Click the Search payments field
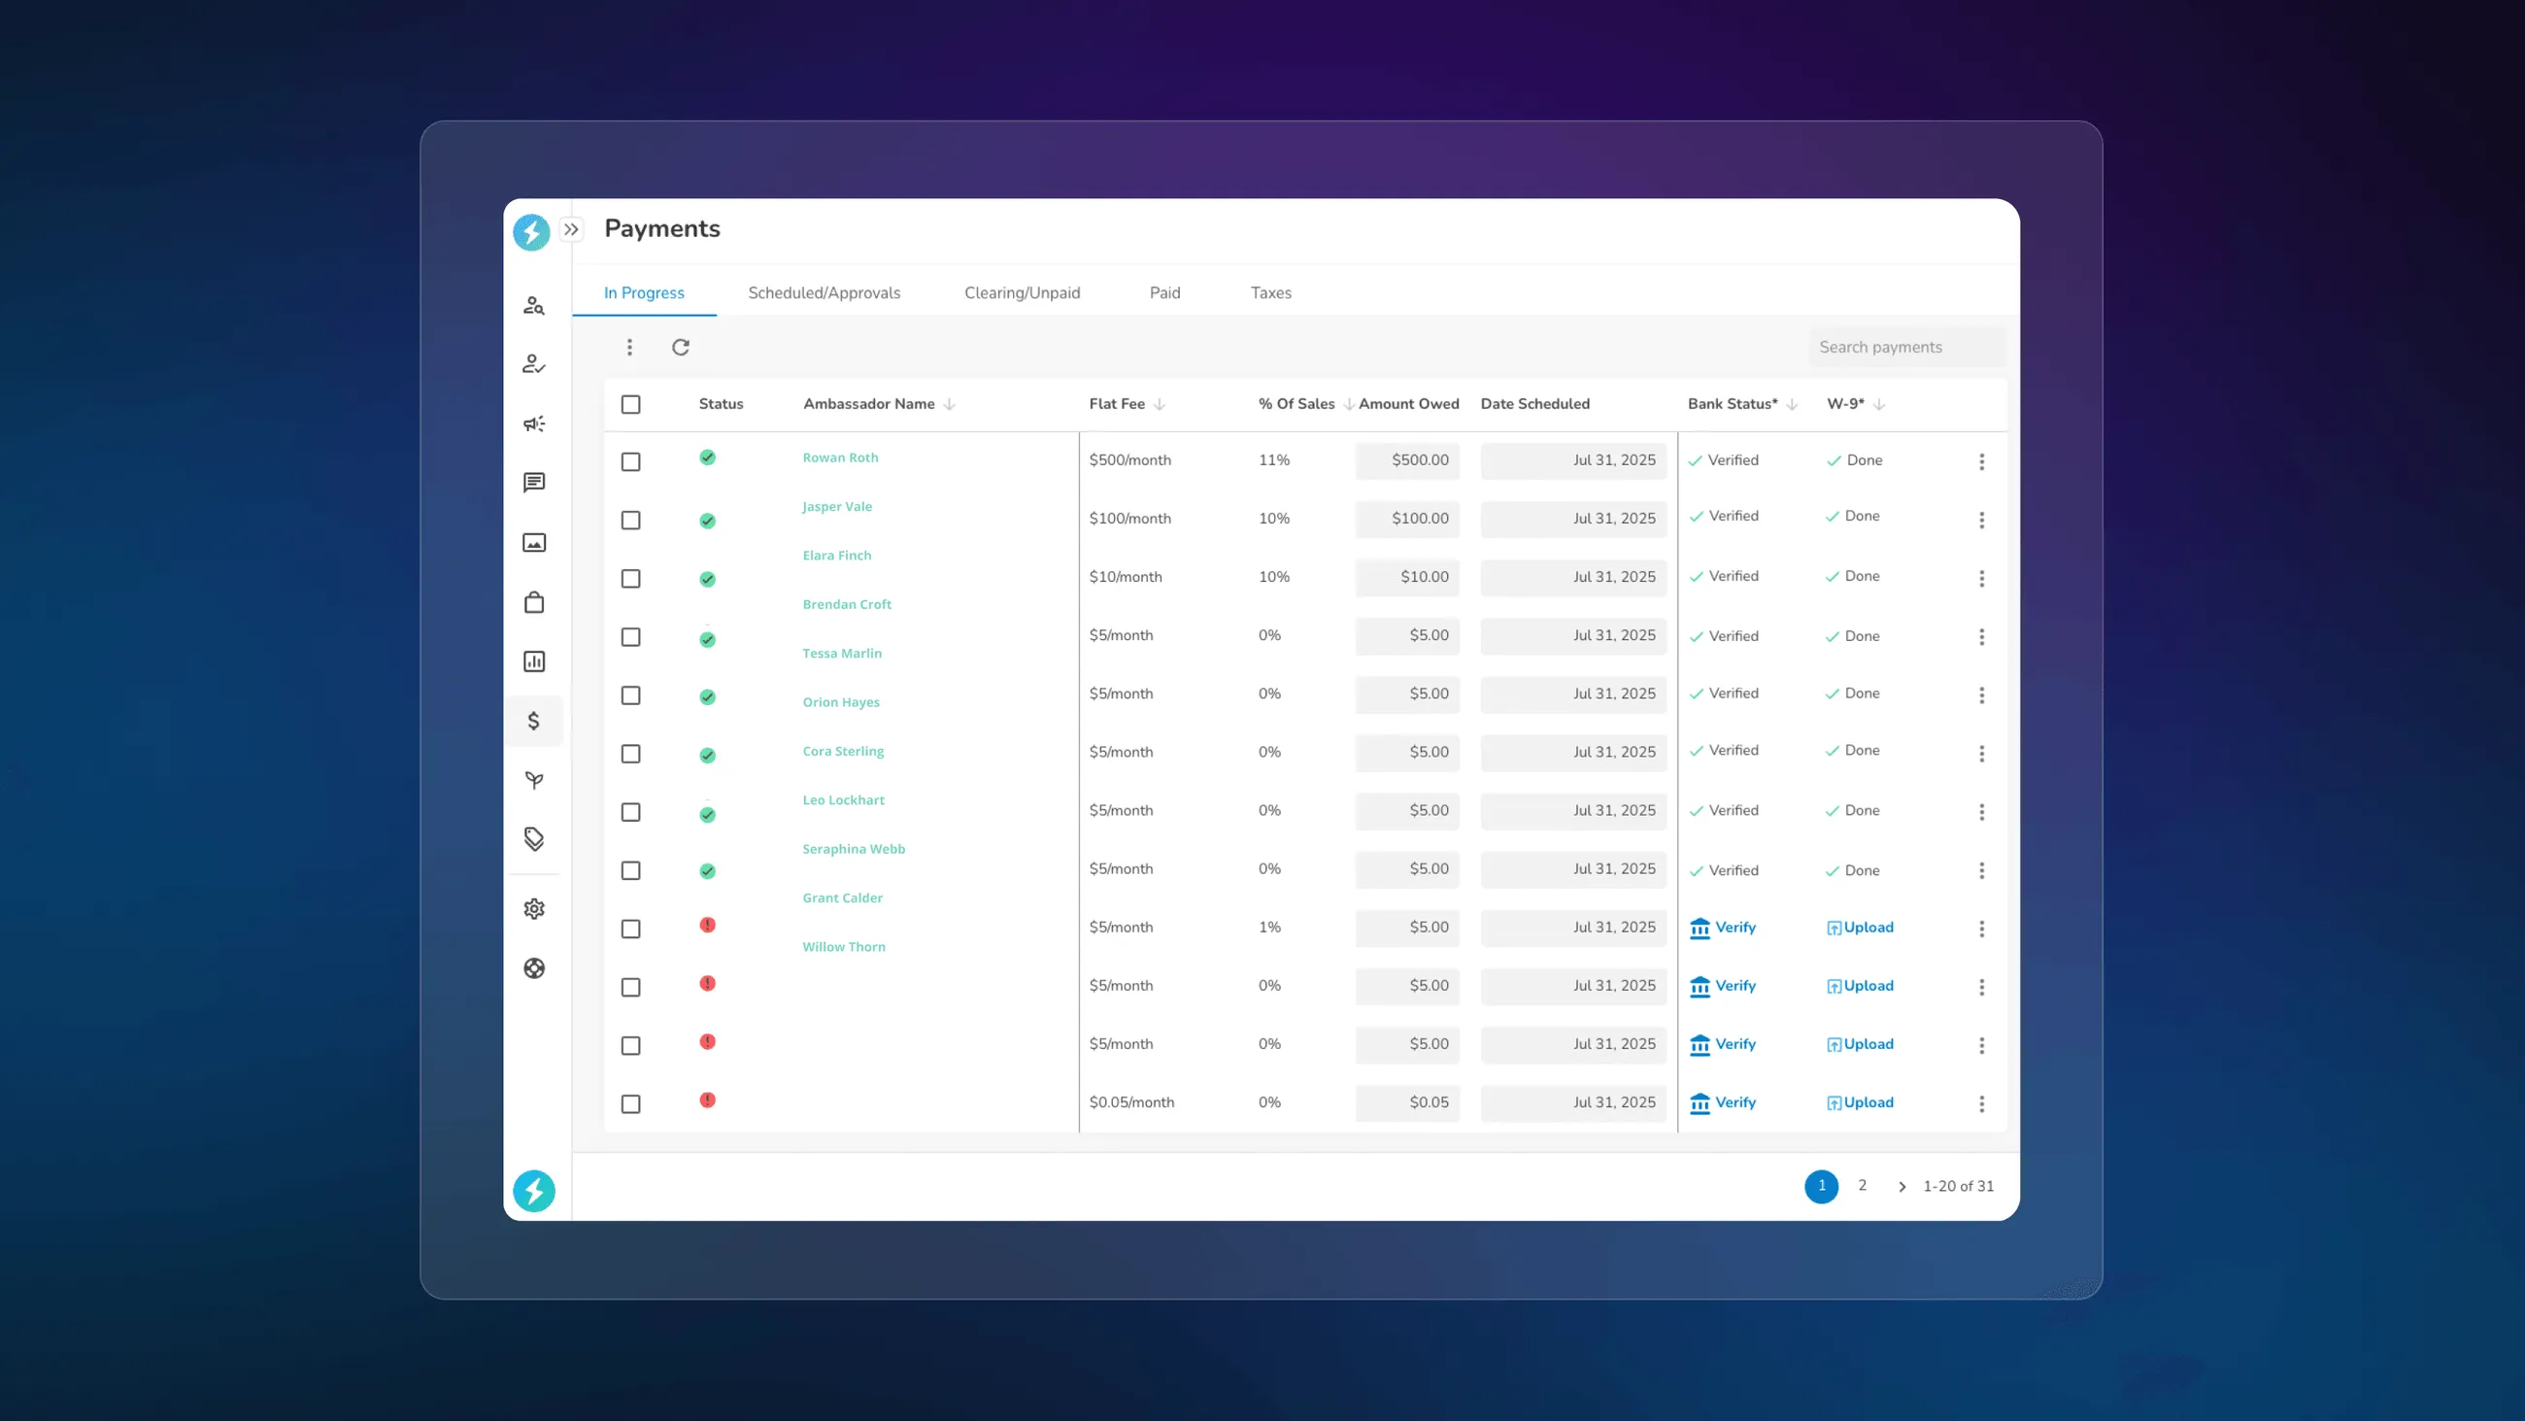This screenshot has height=1421, width=2525. pos(1902,347)
